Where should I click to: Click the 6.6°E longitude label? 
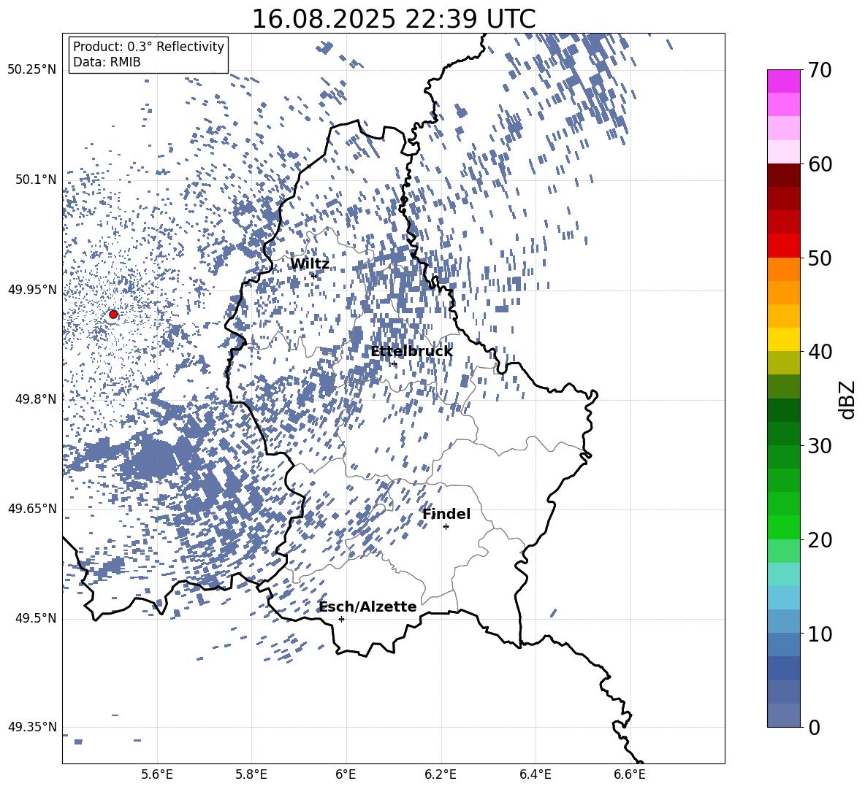click(x=630, y=774)
